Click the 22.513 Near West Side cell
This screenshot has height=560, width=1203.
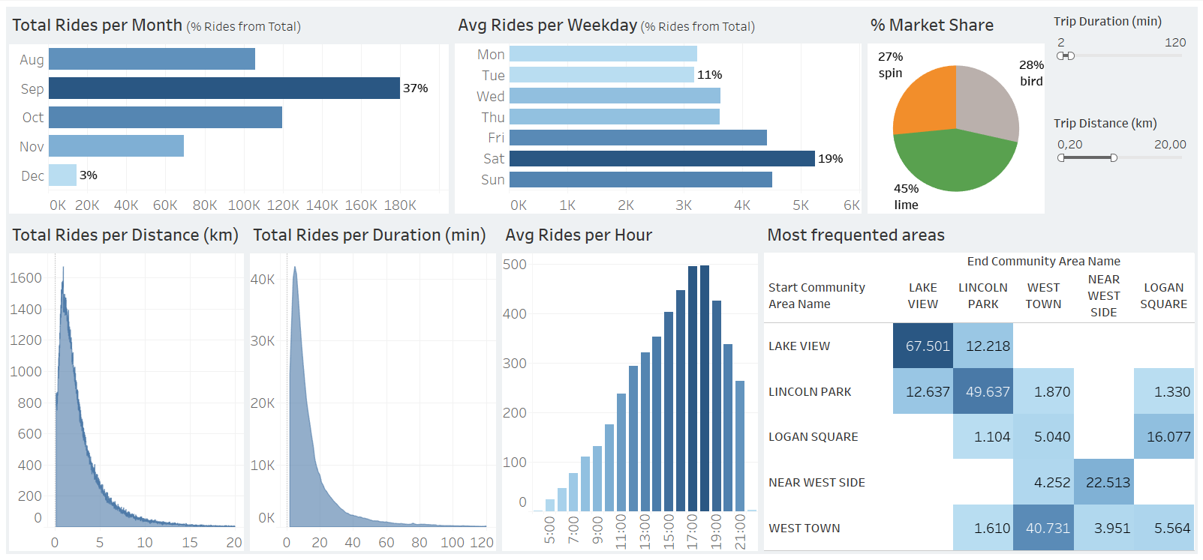1103,483
